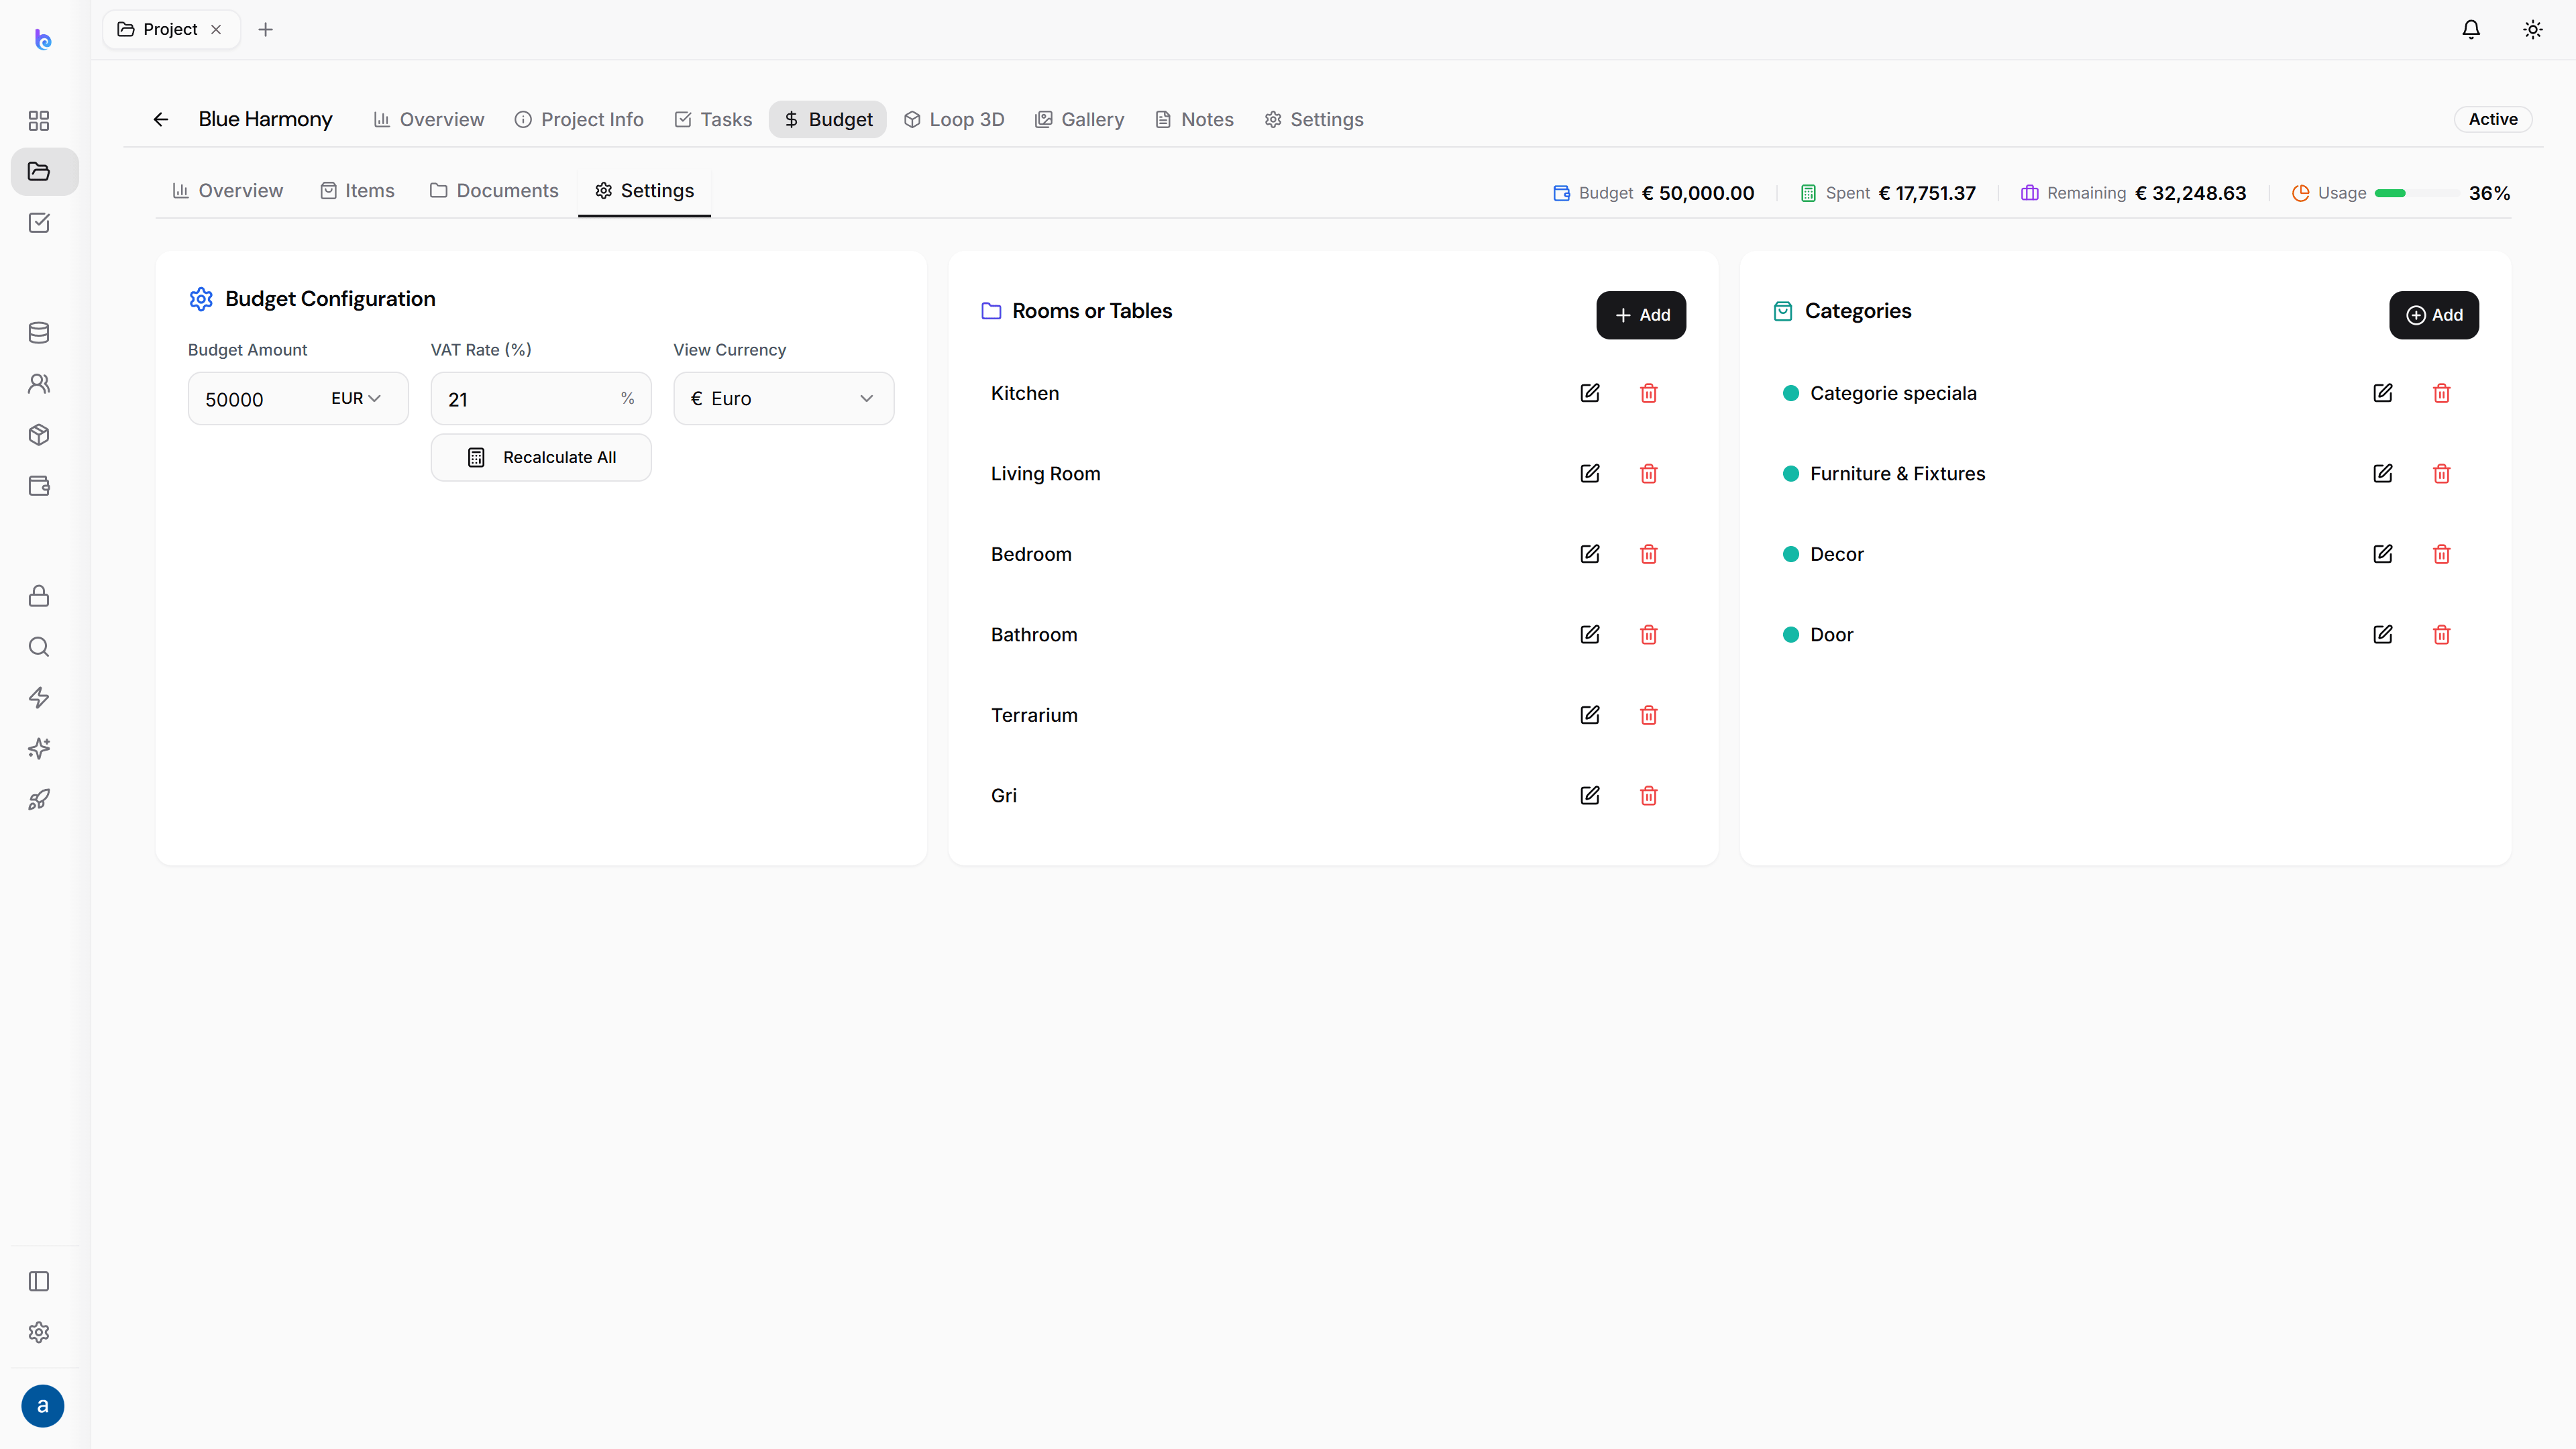The width and height of the screenshot is (2576, 1449).
Task: Delete the Door category
Action: tap(2442, 635)
